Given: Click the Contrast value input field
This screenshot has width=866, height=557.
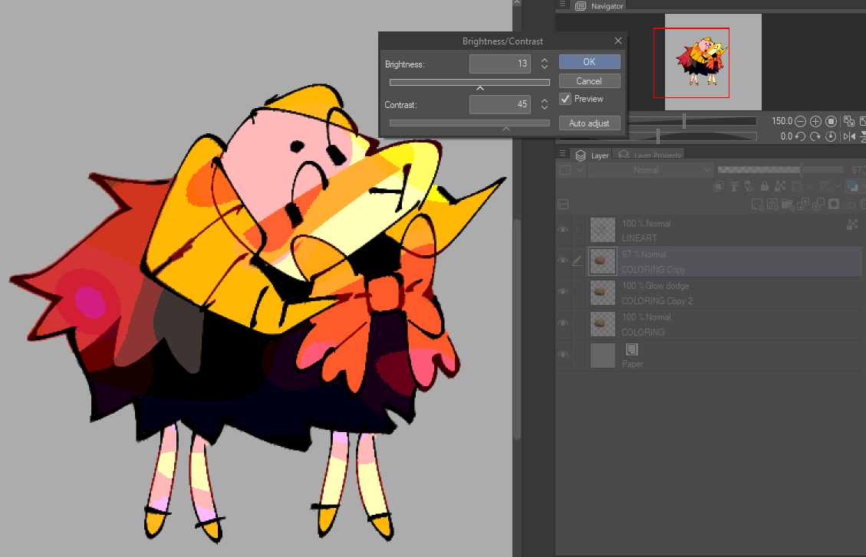Looking at the screenshot, I should (x=500, y=104).
